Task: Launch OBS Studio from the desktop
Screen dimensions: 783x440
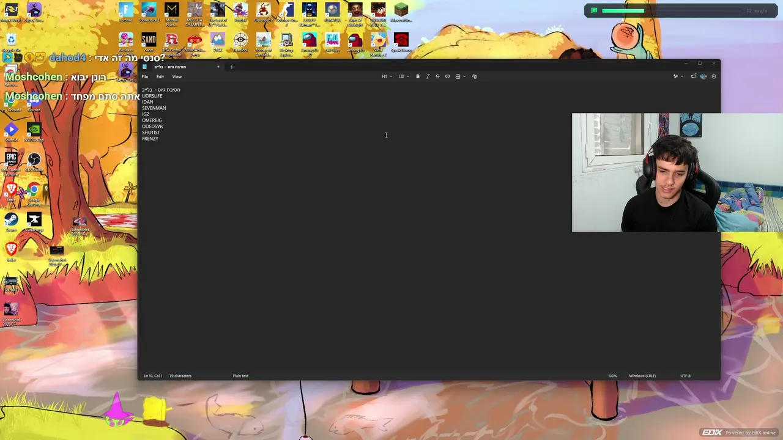Action: click(34, 163)
